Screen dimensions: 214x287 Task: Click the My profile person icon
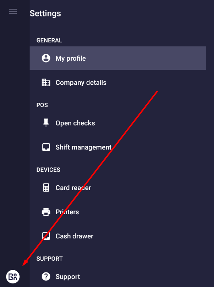click(46, 58)
